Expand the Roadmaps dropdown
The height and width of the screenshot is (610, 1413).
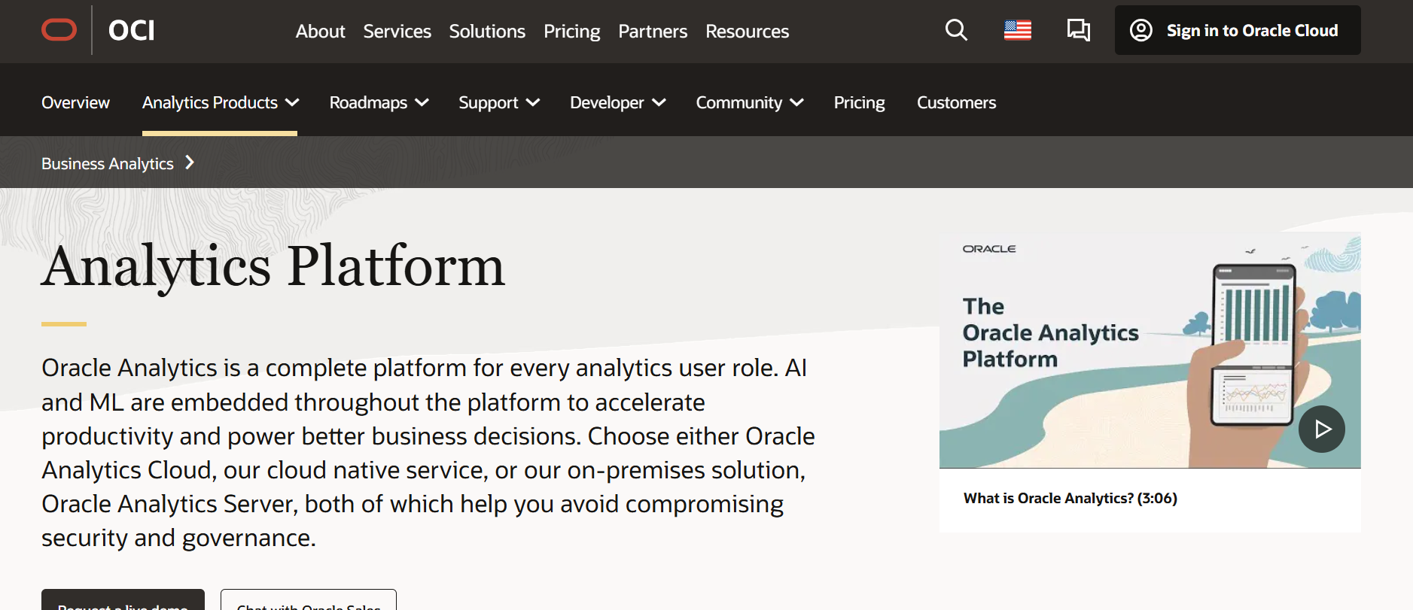pos(379,102)
